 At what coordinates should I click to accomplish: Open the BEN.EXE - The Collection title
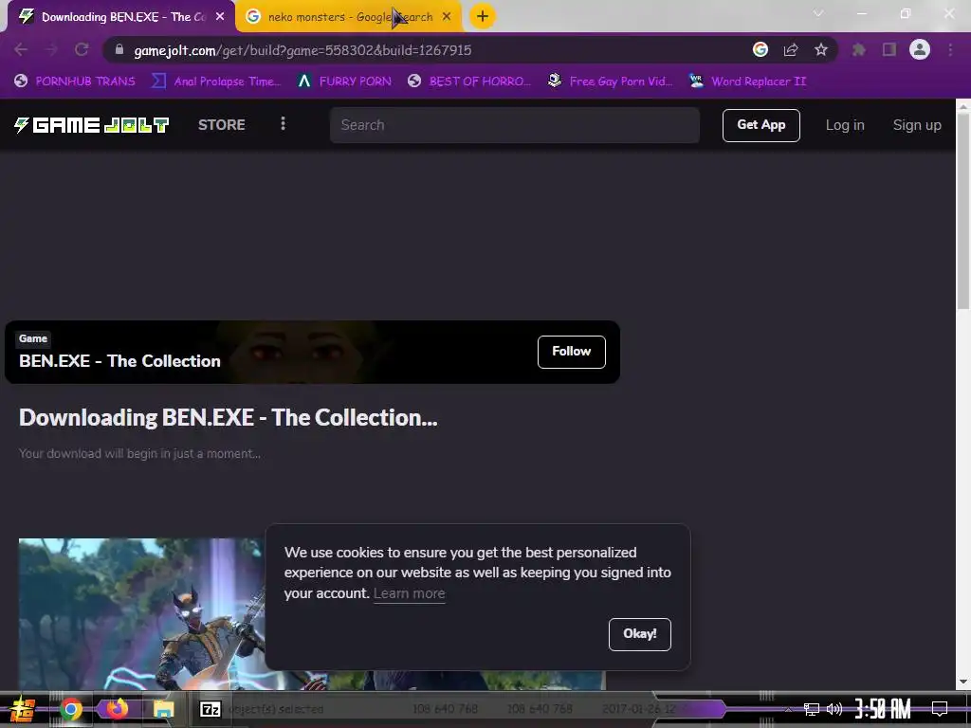(119, 361)
